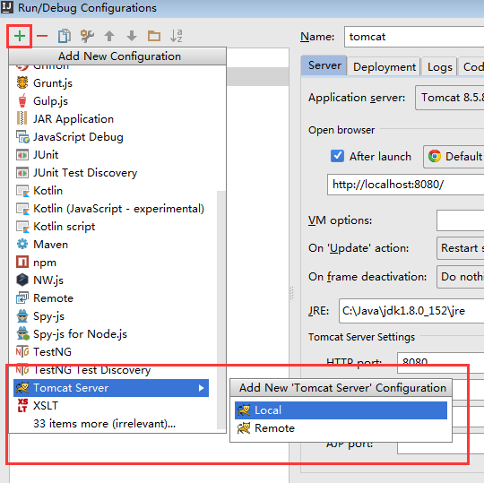Click the green plus Add New Configuration icon
The width and height of the screenshot is (484, 483).
tap(20, 36)
